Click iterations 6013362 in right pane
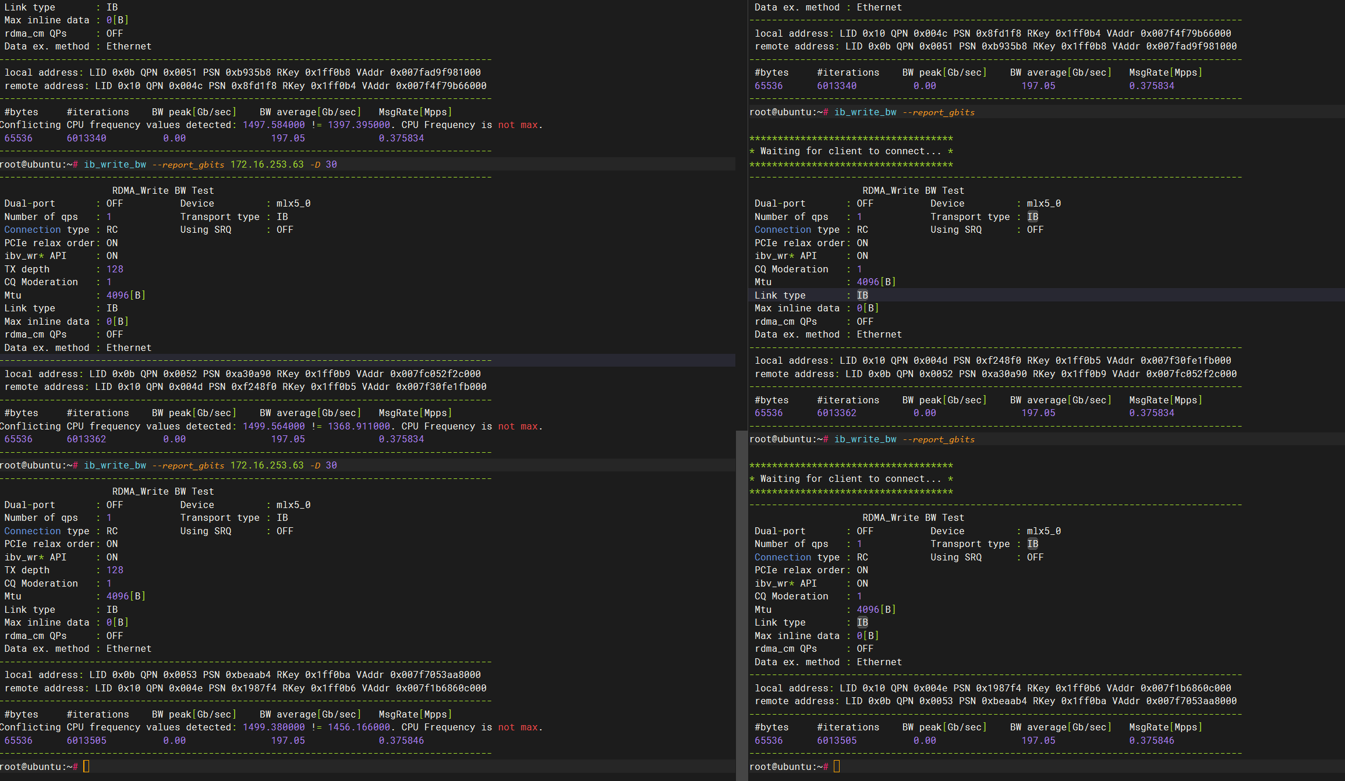The width and height of the screenshot is (1345, 781). click(x=837, y=413)
